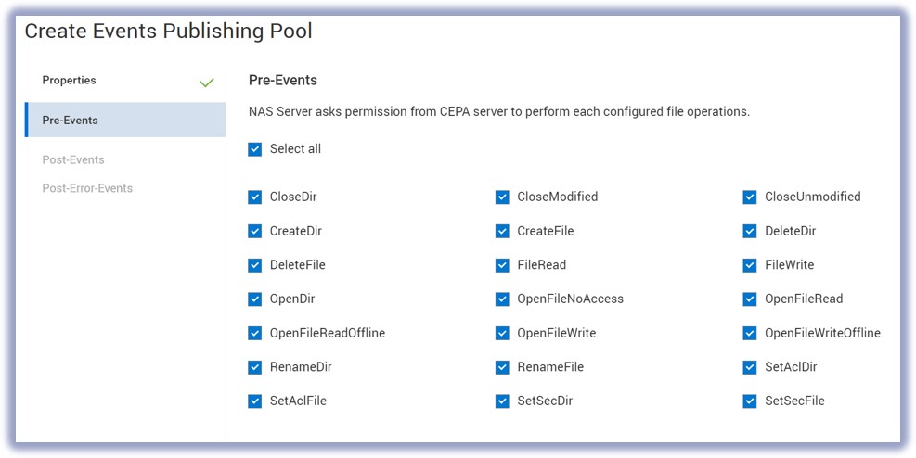Toggle OpenFileNoAccess checkbox

(x=502, y=299)
